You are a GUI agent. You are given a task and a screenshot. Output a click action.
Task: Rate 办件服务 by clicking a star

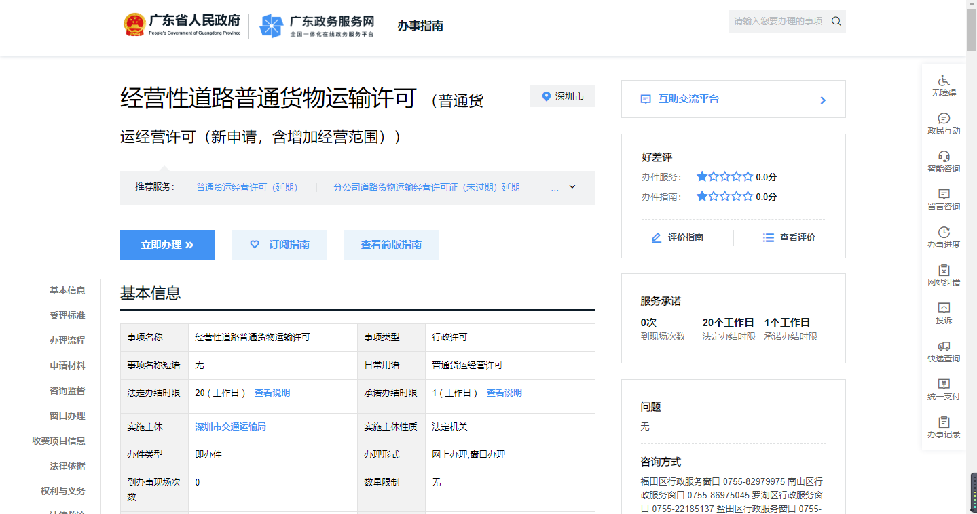(702, 176)
